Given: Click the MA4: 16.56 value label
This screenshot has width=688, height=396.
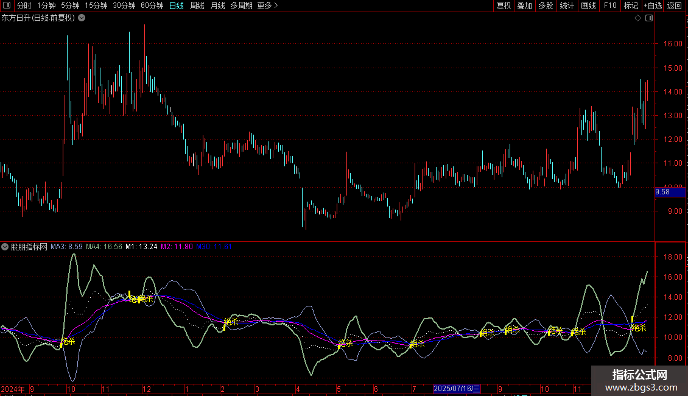Looking at the screenshot, I should coord(104,247).
